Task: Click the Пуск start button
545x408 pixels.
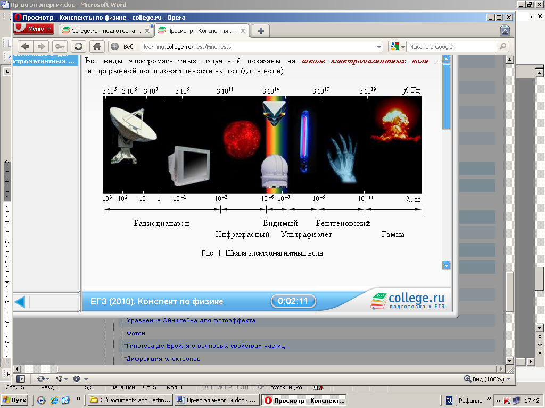Action: [x=14, y=400]
